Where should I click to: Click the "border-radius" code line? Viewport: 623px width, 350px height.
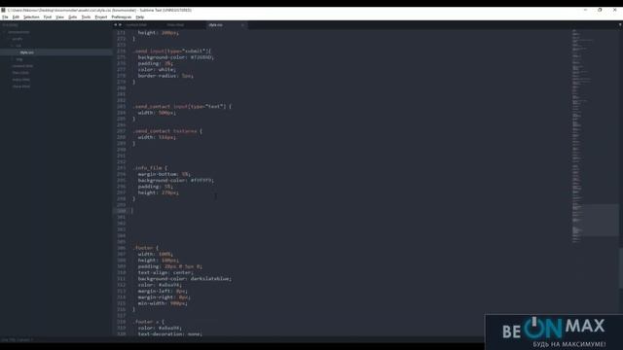coord(165,76)
